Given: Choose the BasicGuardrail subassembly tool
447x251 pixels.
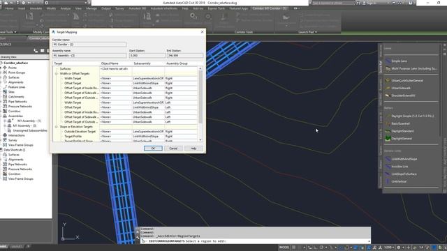Looking at the screenshot, I should coord(397,123).
